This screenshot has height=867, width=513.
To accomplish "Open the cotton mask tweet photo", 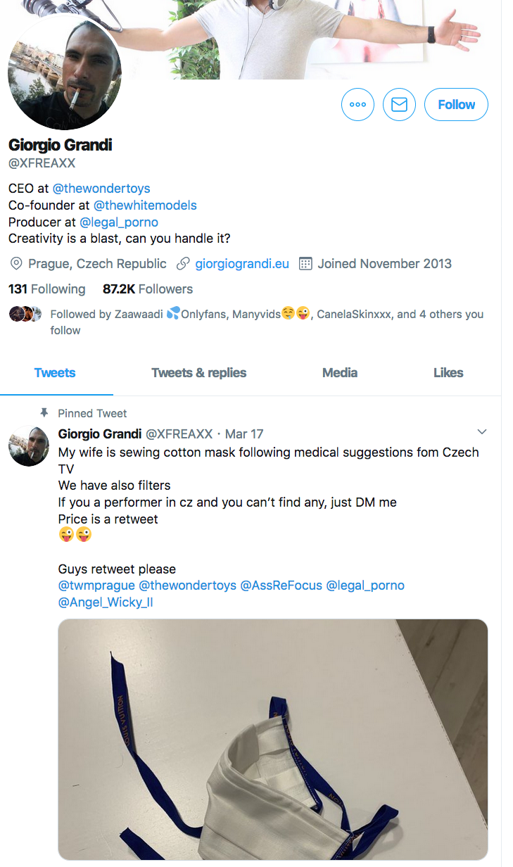I will tap(272, 739).
